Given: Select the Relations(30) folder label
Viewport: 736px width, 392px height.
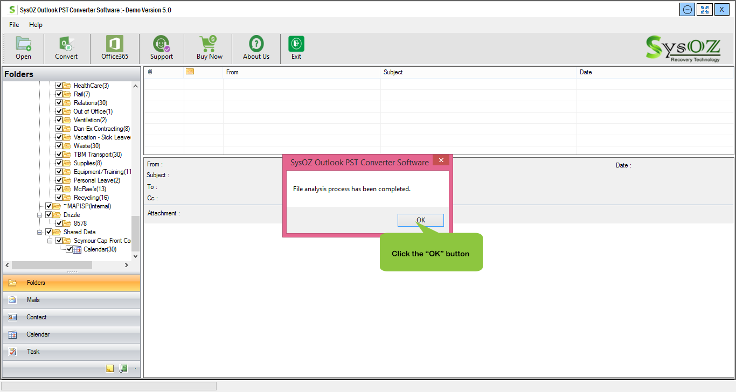Looking at the screenshot, I should click(91, 103).
